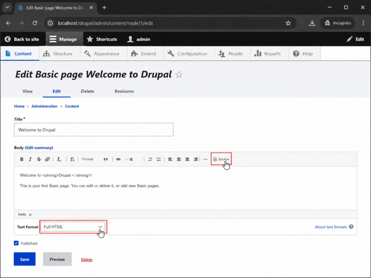This screenshot has height=278, width=371.
Task: Click the 'body' element path item
Action: click(22, 214)
